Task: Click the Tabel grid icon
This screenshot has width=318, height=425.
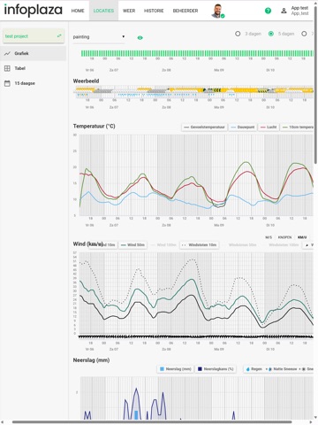Action: click(x=7, y=68)
